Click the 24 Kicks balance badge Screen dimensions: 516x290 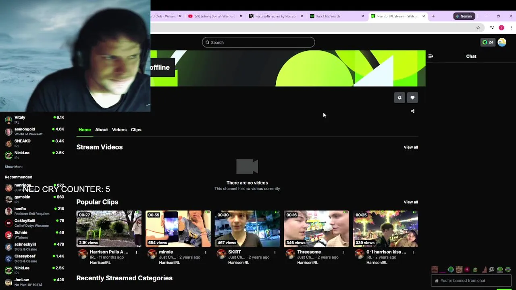tap(488, 42)
